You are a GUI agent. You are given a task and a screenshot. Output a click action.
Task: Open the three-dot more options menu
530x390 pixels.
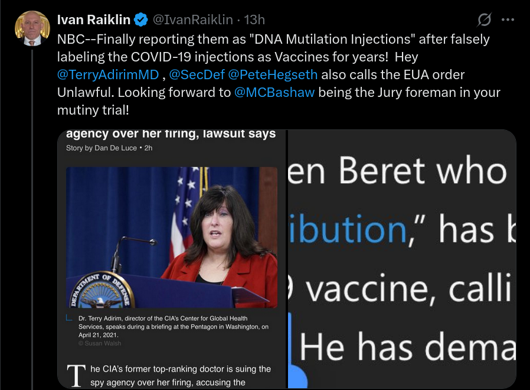click(x=508, y=19)
